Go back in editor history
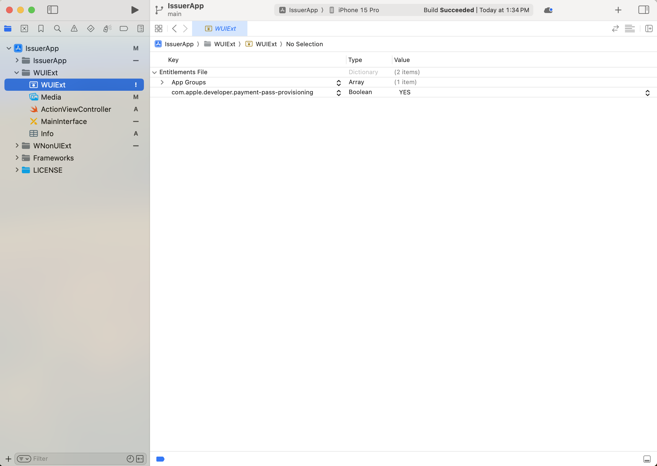657x466 pixels. (174, 29)
